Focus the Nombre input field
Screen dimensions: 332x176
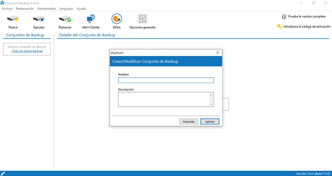166,80
